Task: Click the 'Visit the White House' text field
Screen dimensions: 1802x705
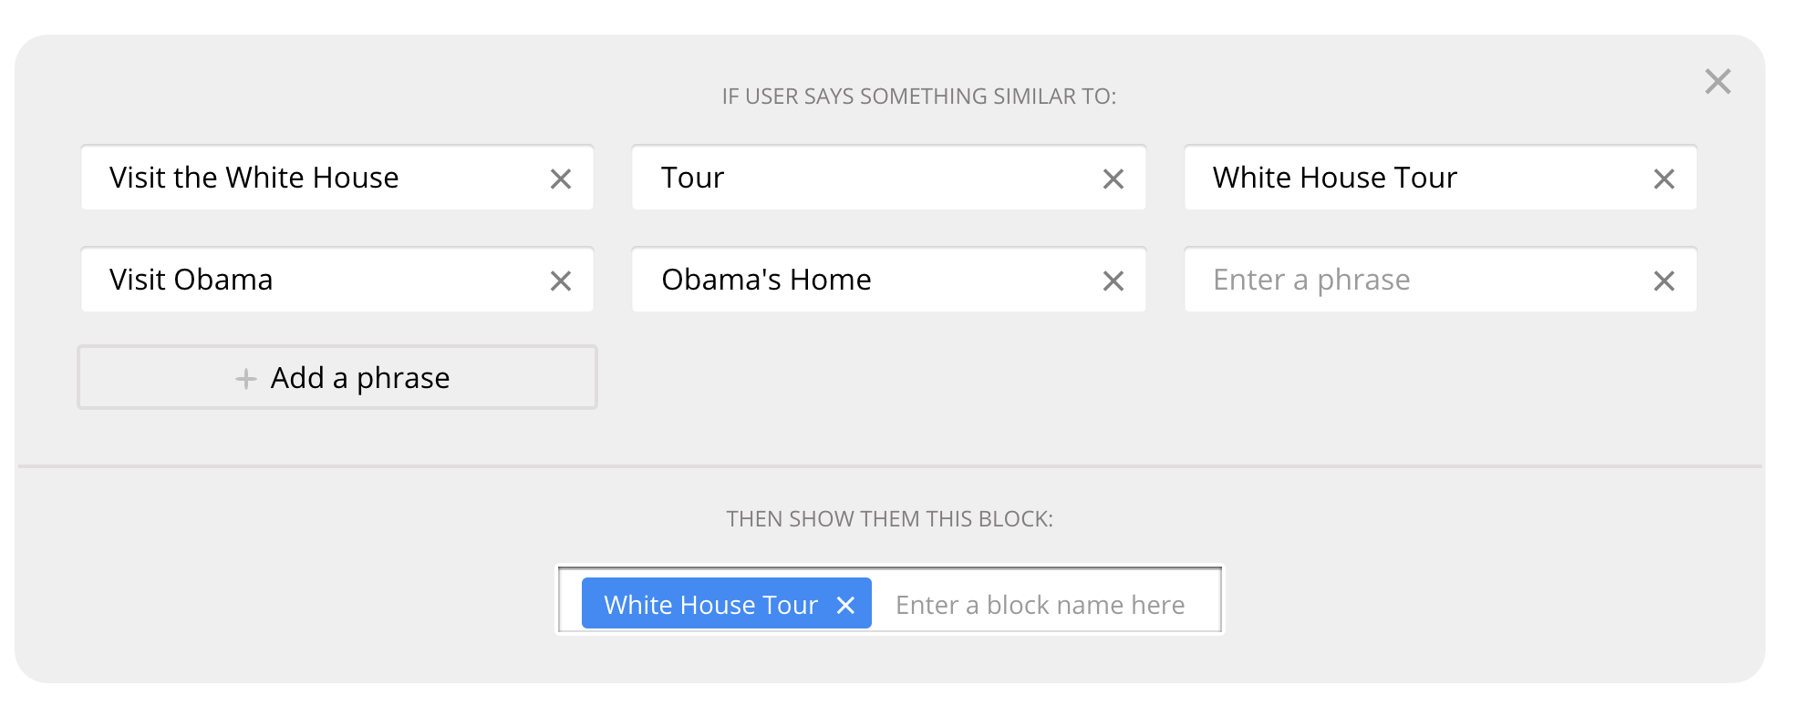Action: coord(310,178)
